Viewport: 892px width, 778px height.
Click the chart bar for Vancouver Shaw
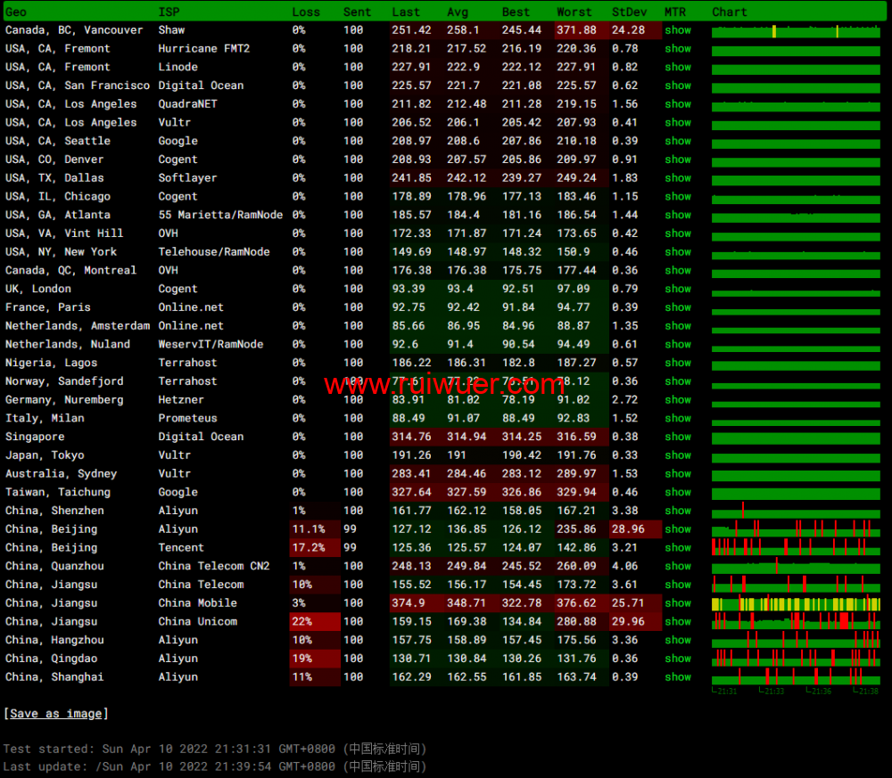tap(796, 31)
